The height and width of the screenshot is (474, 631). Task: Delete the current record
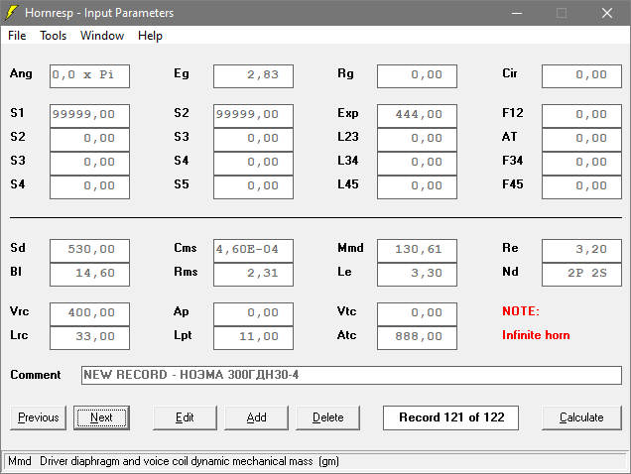point(328,417)
